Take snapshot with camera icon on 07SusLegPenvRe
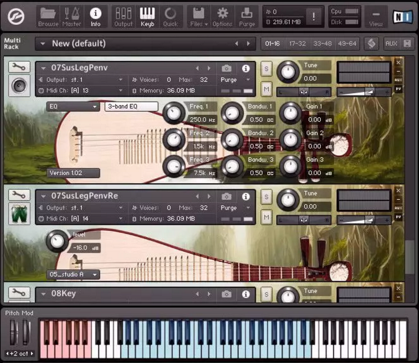Screen dimensions: 419x363 (x=227, y=197)
